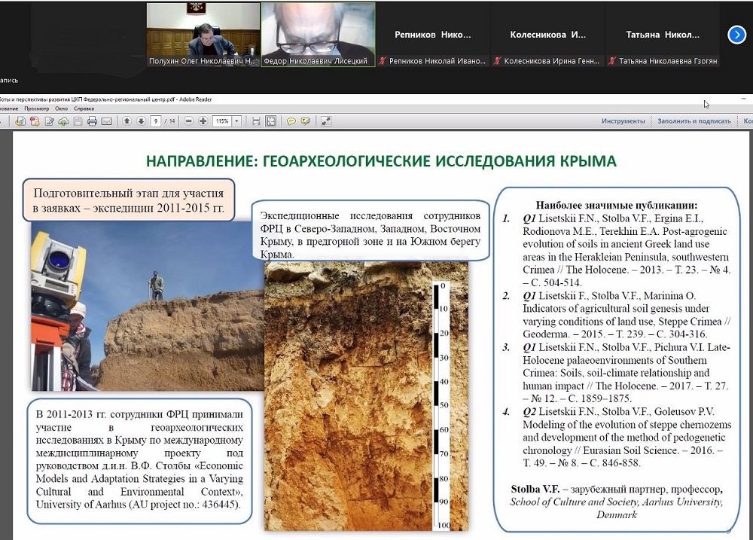Click the Save floppy disk icon

[x=79, y=121]
